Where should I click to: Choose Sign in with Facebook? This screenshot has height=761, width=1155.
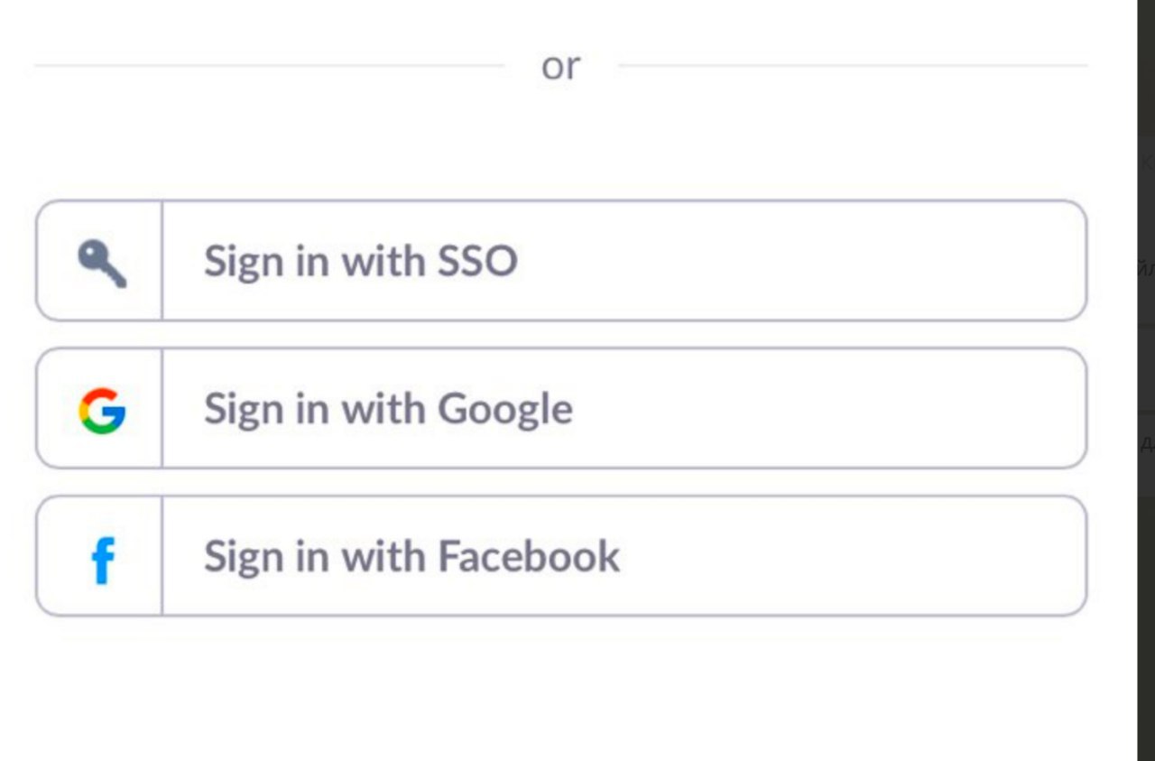[x=560, y=556]
